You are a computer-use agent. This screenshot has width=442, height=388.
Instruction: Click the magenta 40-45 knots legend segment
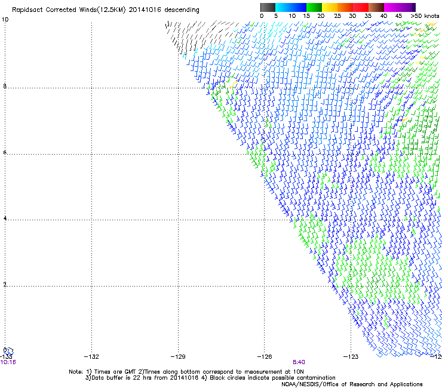392,7
